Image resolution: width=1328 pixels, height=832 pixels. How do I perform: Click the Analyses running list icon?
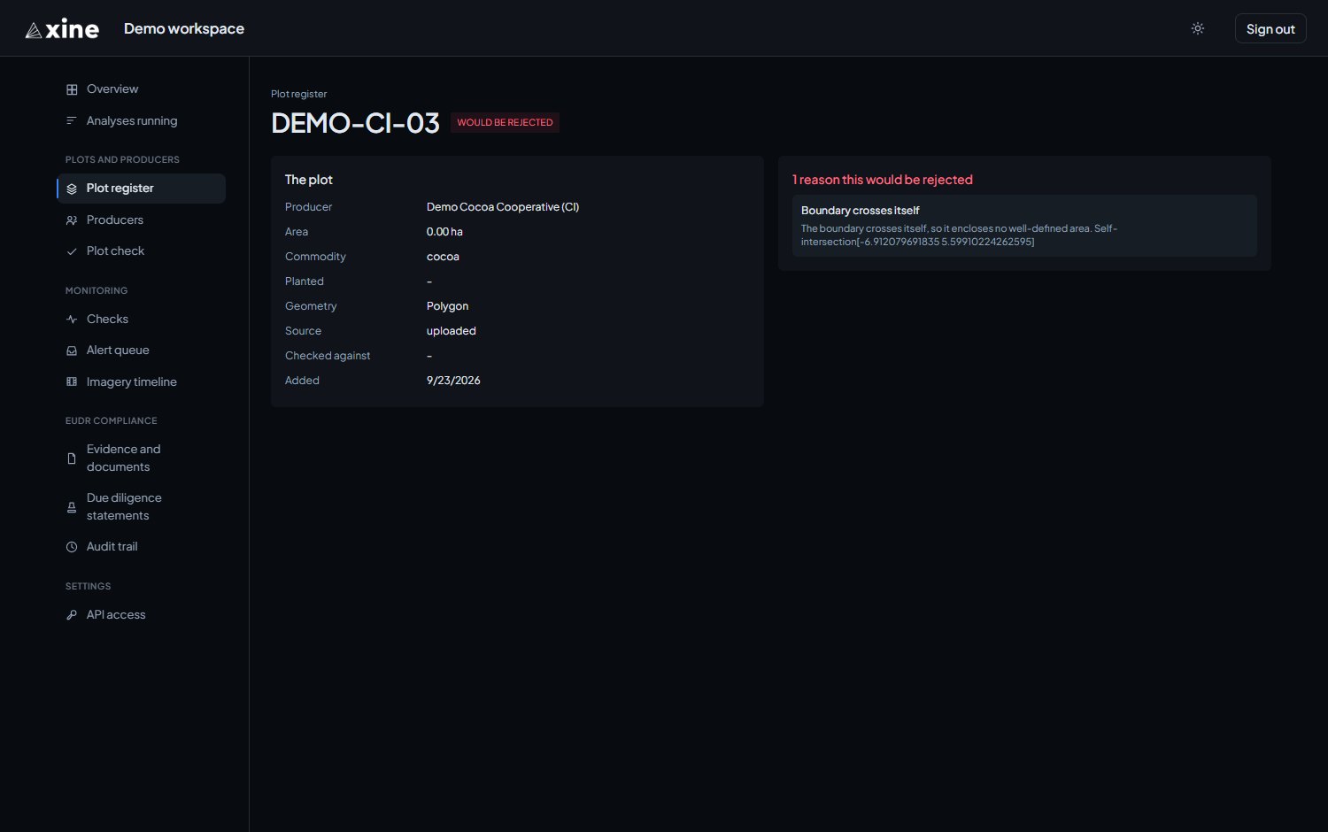coord(72,121)
